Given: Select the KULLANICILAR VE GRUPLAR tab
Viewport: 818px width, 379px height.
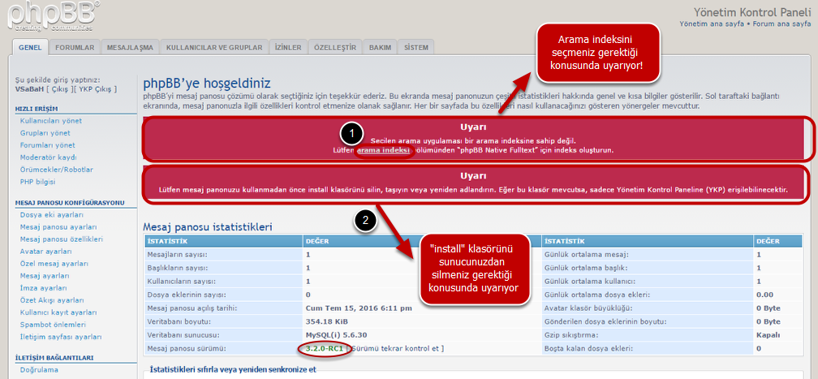Looking at the screenshot, I should (x=214, y=48).
